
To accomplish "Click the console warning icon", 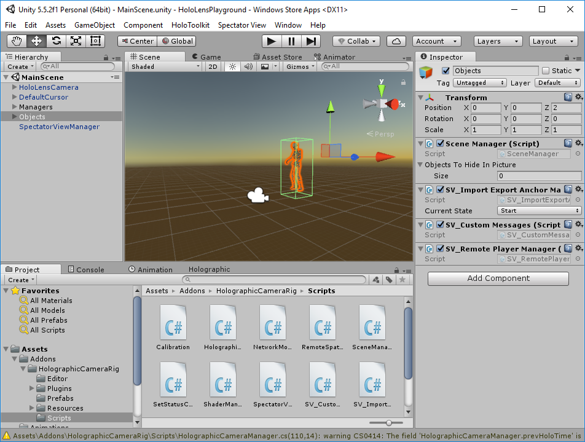I will (6, 435).
